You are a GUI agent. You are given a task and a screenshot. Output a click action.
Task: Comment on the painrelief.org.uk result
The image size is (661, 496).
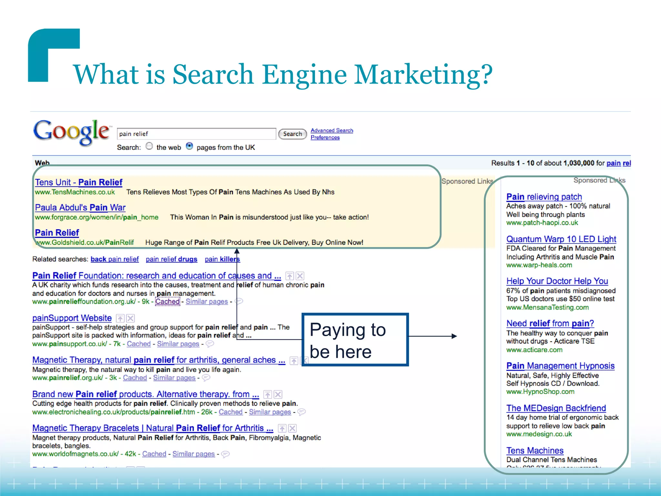(206, 378)
